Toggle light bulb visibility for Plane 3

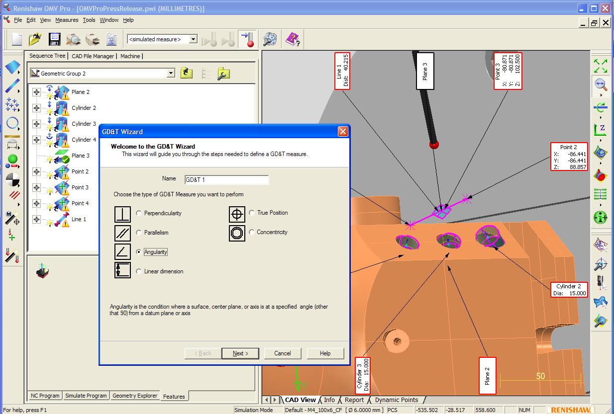pyautogui.click(x=50, y=160)
